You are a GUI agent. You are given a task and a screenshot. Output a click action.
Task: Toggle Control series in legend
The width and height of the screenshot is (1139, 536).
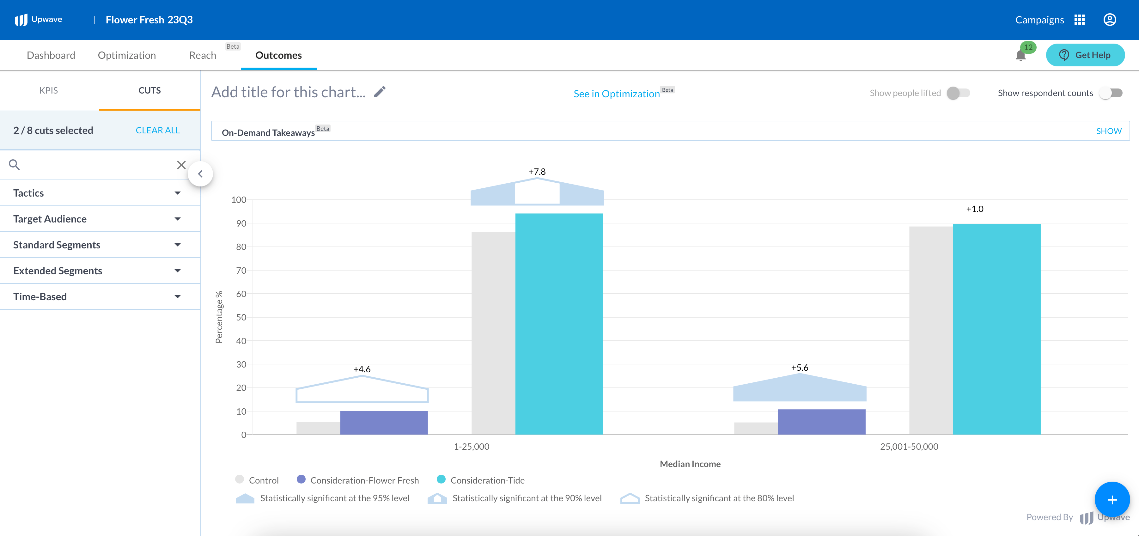(240, 479)
